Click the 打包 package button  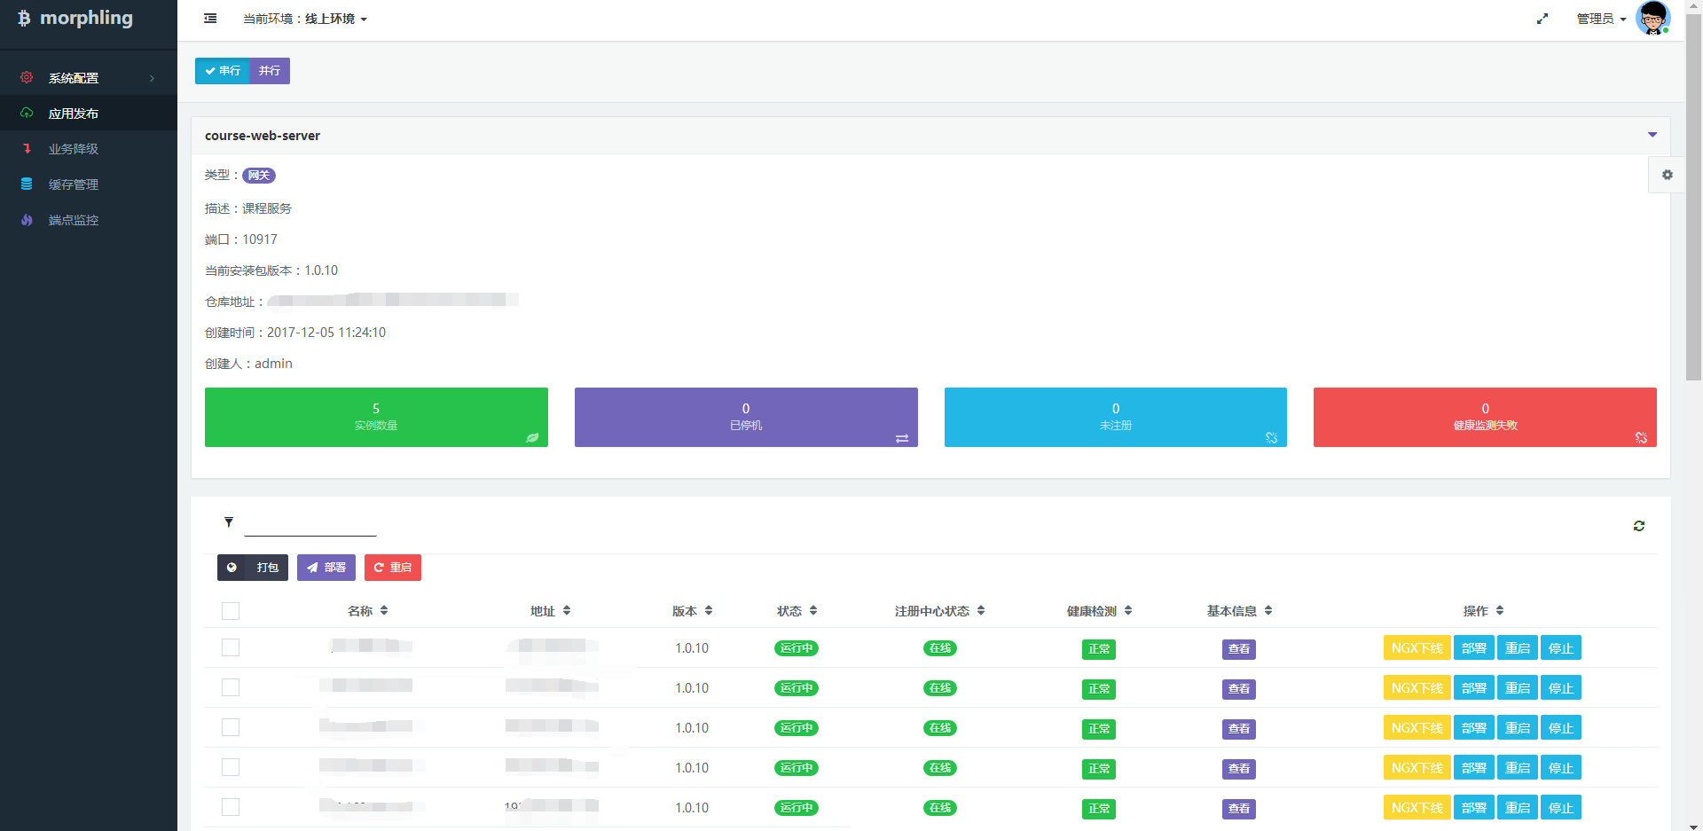click(x=253, y=568)
